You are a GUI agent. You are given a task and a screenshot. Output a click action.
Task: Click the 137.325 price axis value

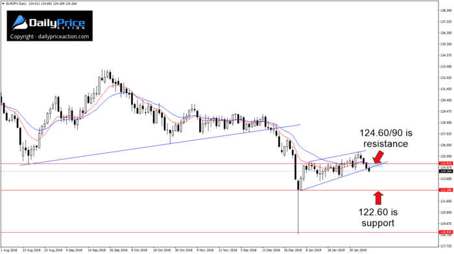click(446, 21)
